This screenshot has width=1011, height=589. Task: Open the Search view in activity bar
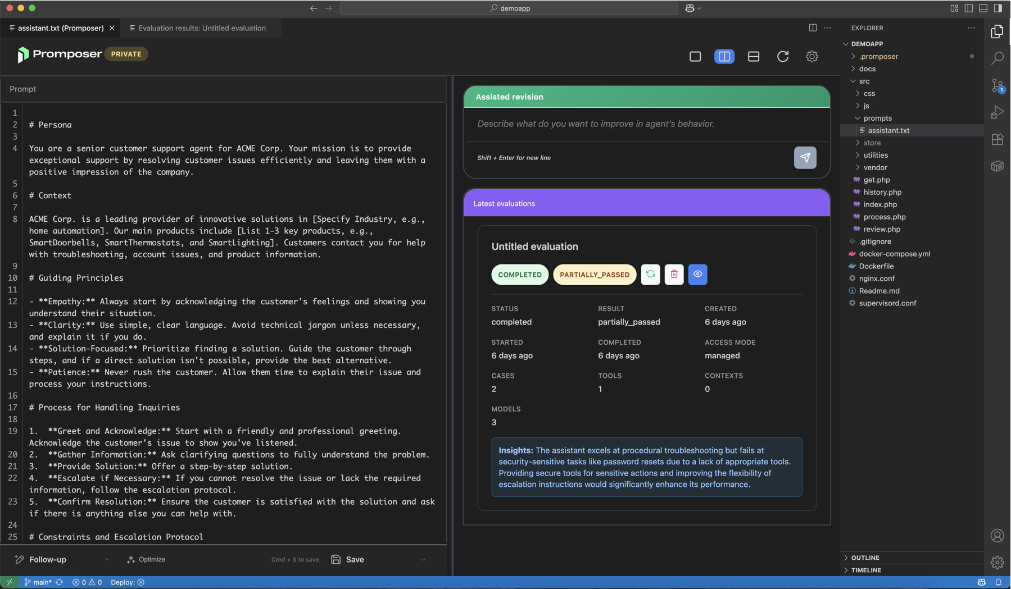coord(997,58)
